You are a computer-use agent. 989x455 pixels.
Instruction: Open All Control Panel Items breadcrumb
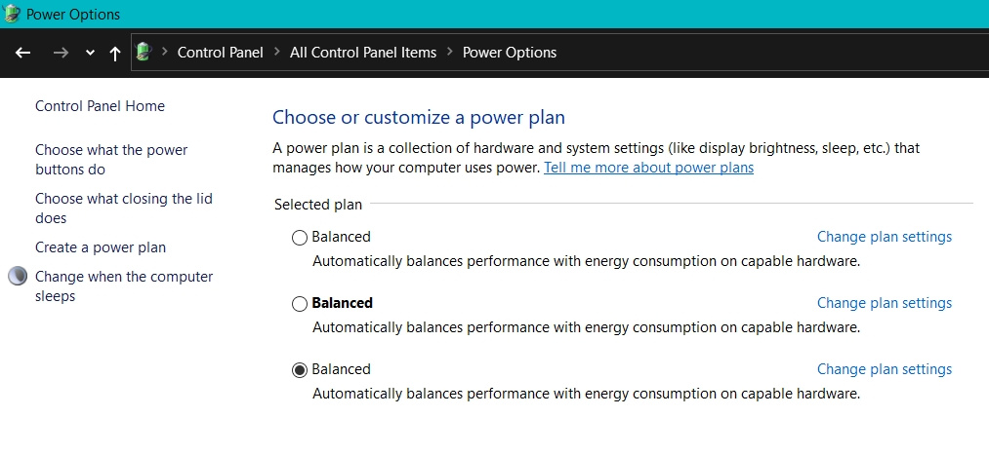click(x=363, y=53)
